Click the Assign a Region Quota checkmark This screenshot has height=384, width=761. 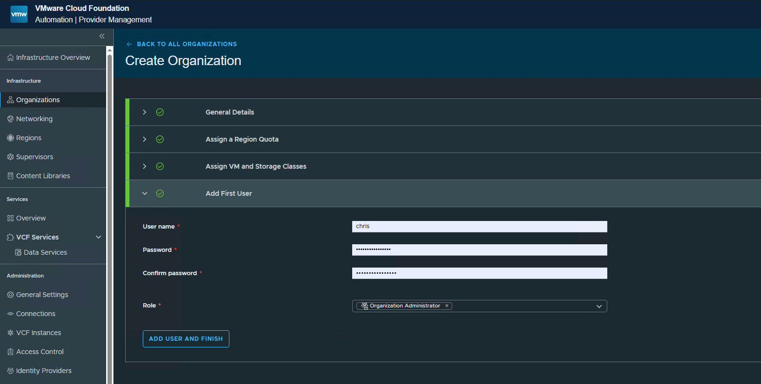(160, 139)
